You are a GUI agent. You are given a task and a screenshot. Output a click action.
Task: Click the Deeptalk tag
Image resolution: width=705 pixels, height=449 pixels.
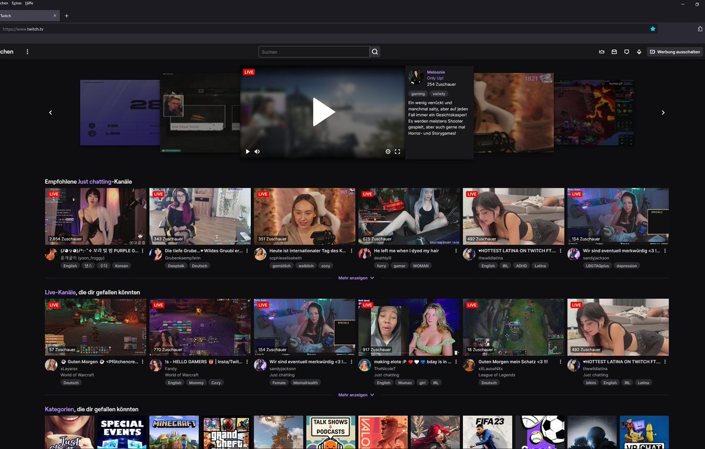pyautogui.click(x=176, y=265)
